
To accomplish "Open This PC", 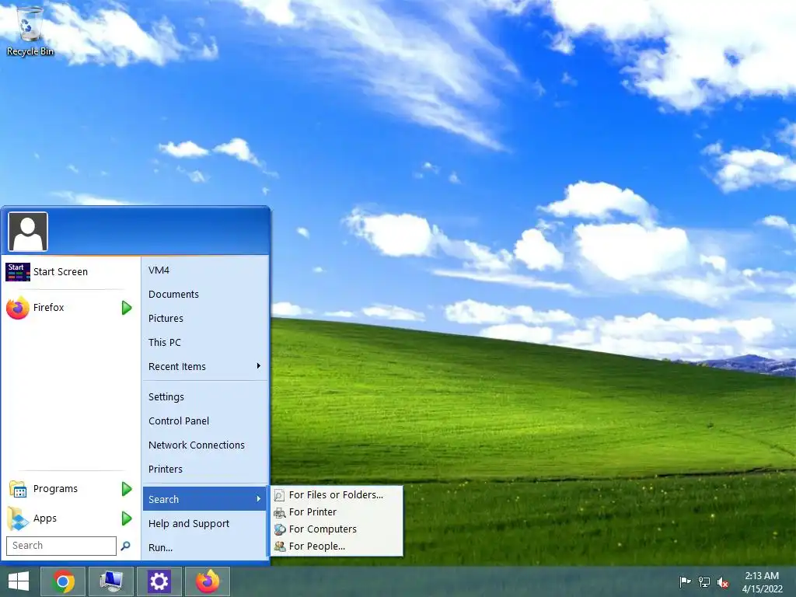I will [x=204, y=343].
